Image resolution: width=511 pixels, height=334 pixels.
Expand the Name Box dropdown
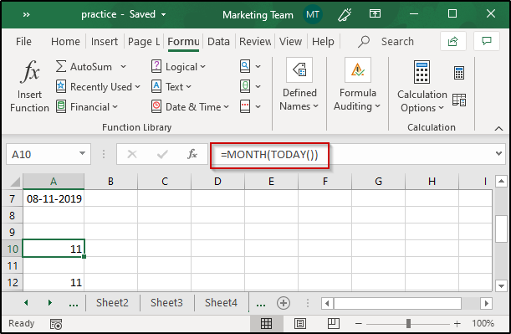point(82,153)
